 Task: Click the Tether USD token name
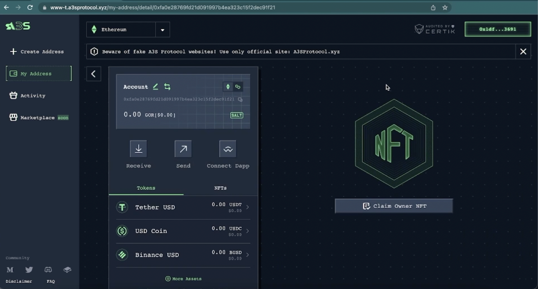(x=155, y=207)
